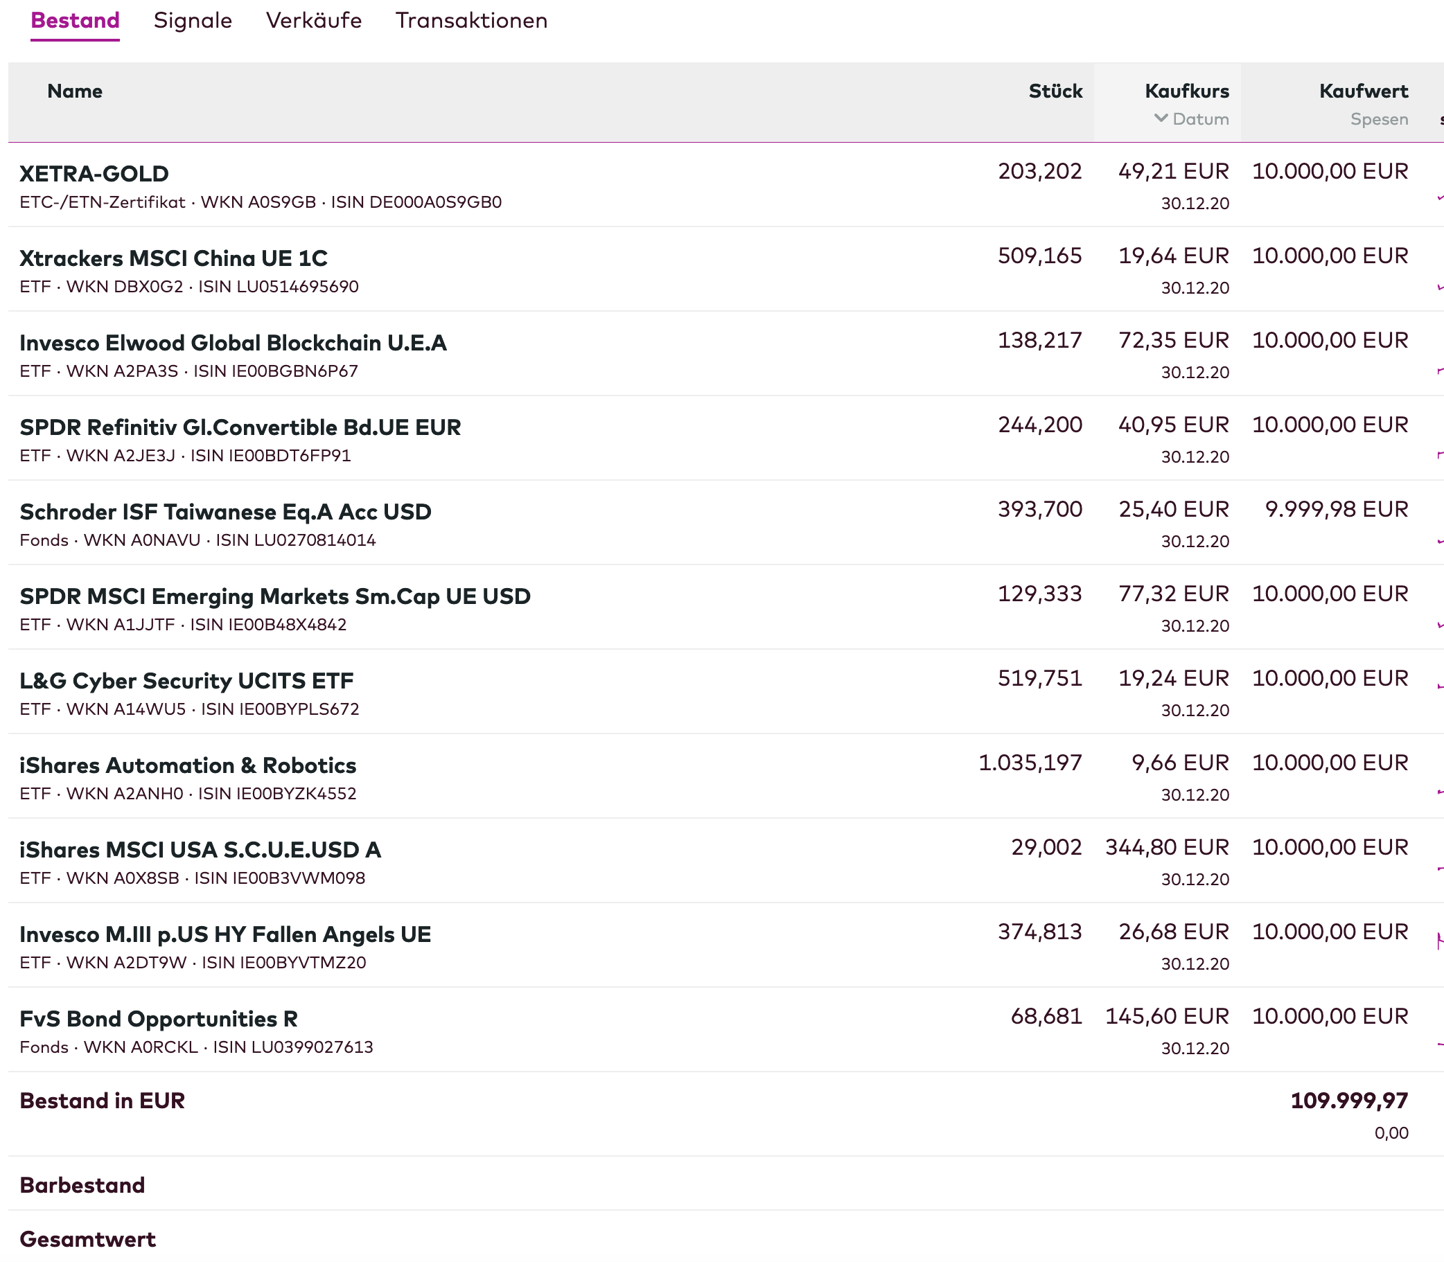
Task: Open Schroder ISF Taiwanese Eq.A fund
Action: coord(225,512)
